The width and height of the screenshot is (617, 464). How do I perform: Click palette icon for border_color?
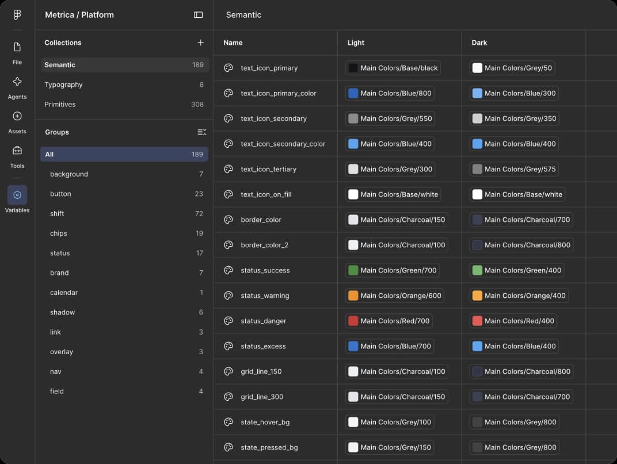(x=228, y=220)
